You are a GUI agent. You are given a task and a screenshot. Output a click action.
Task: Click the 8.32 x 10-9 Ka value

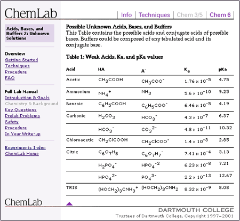pyautogui.click(x=197, y=188)
